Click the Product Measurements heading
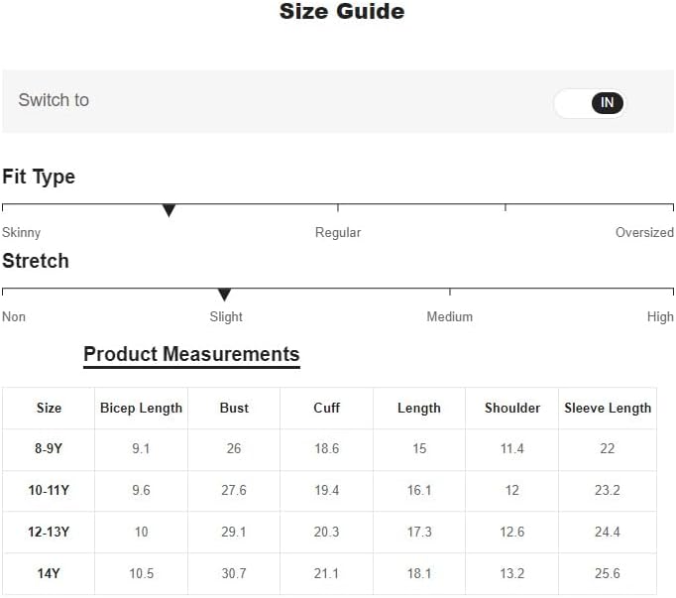Viewport: 676px width, 598px height. (191, 354)
